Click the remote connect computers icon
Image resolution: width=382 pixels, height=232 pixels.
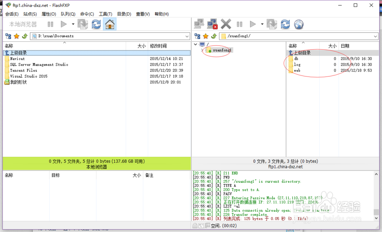199,24
